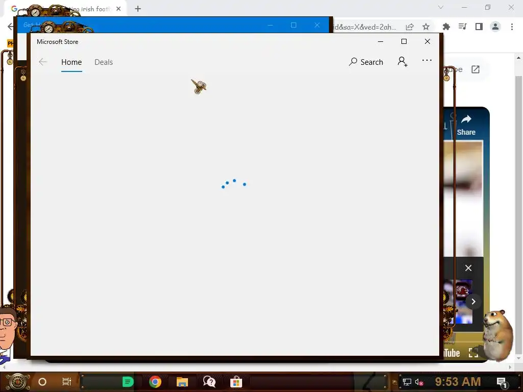Dismiss the suggested videos overlay with the X

[468, 268]
